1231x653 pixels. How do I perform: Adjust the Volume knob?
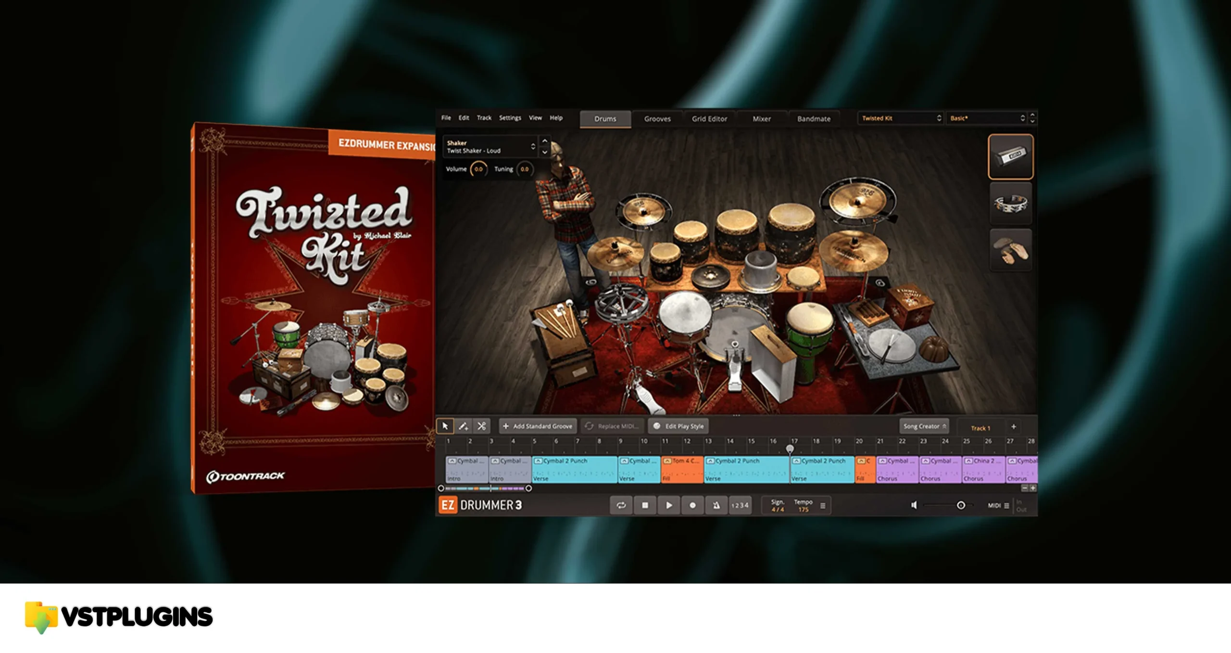478,169
